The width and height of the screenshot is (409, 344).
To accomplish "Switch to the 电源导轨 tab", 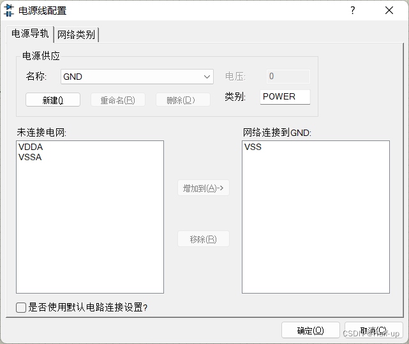I will [30, 34].
